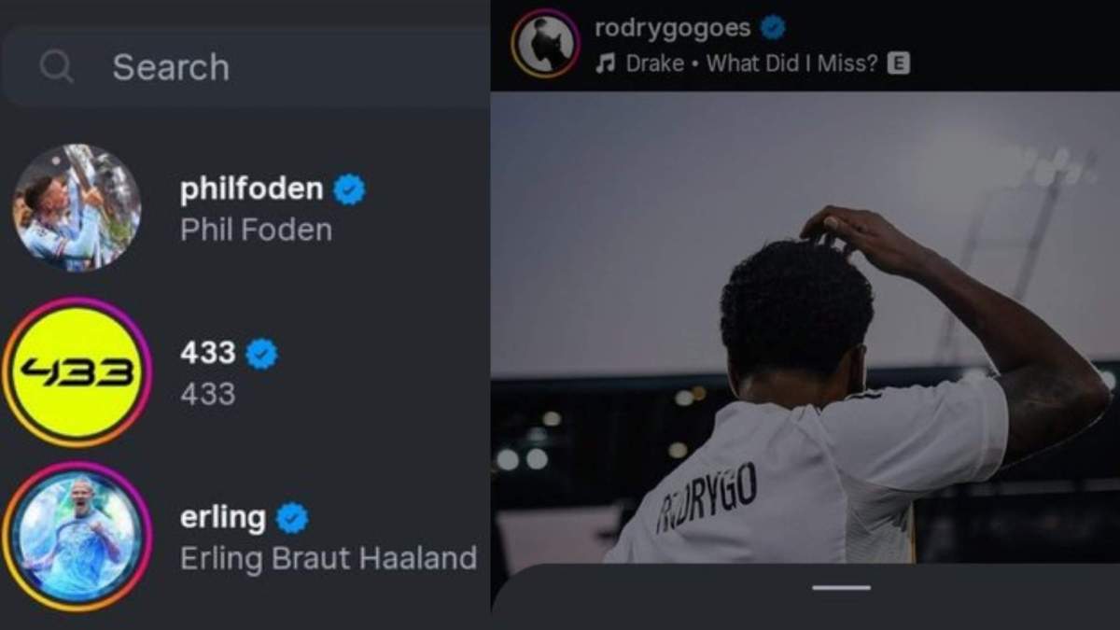The image size is (1120, 630).
Task: Tap the music note icon
Action: coord(606,63)
